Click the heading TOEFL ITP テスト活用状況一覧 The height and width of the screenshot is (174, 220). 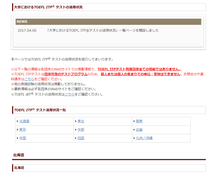(x=40, y=110)
